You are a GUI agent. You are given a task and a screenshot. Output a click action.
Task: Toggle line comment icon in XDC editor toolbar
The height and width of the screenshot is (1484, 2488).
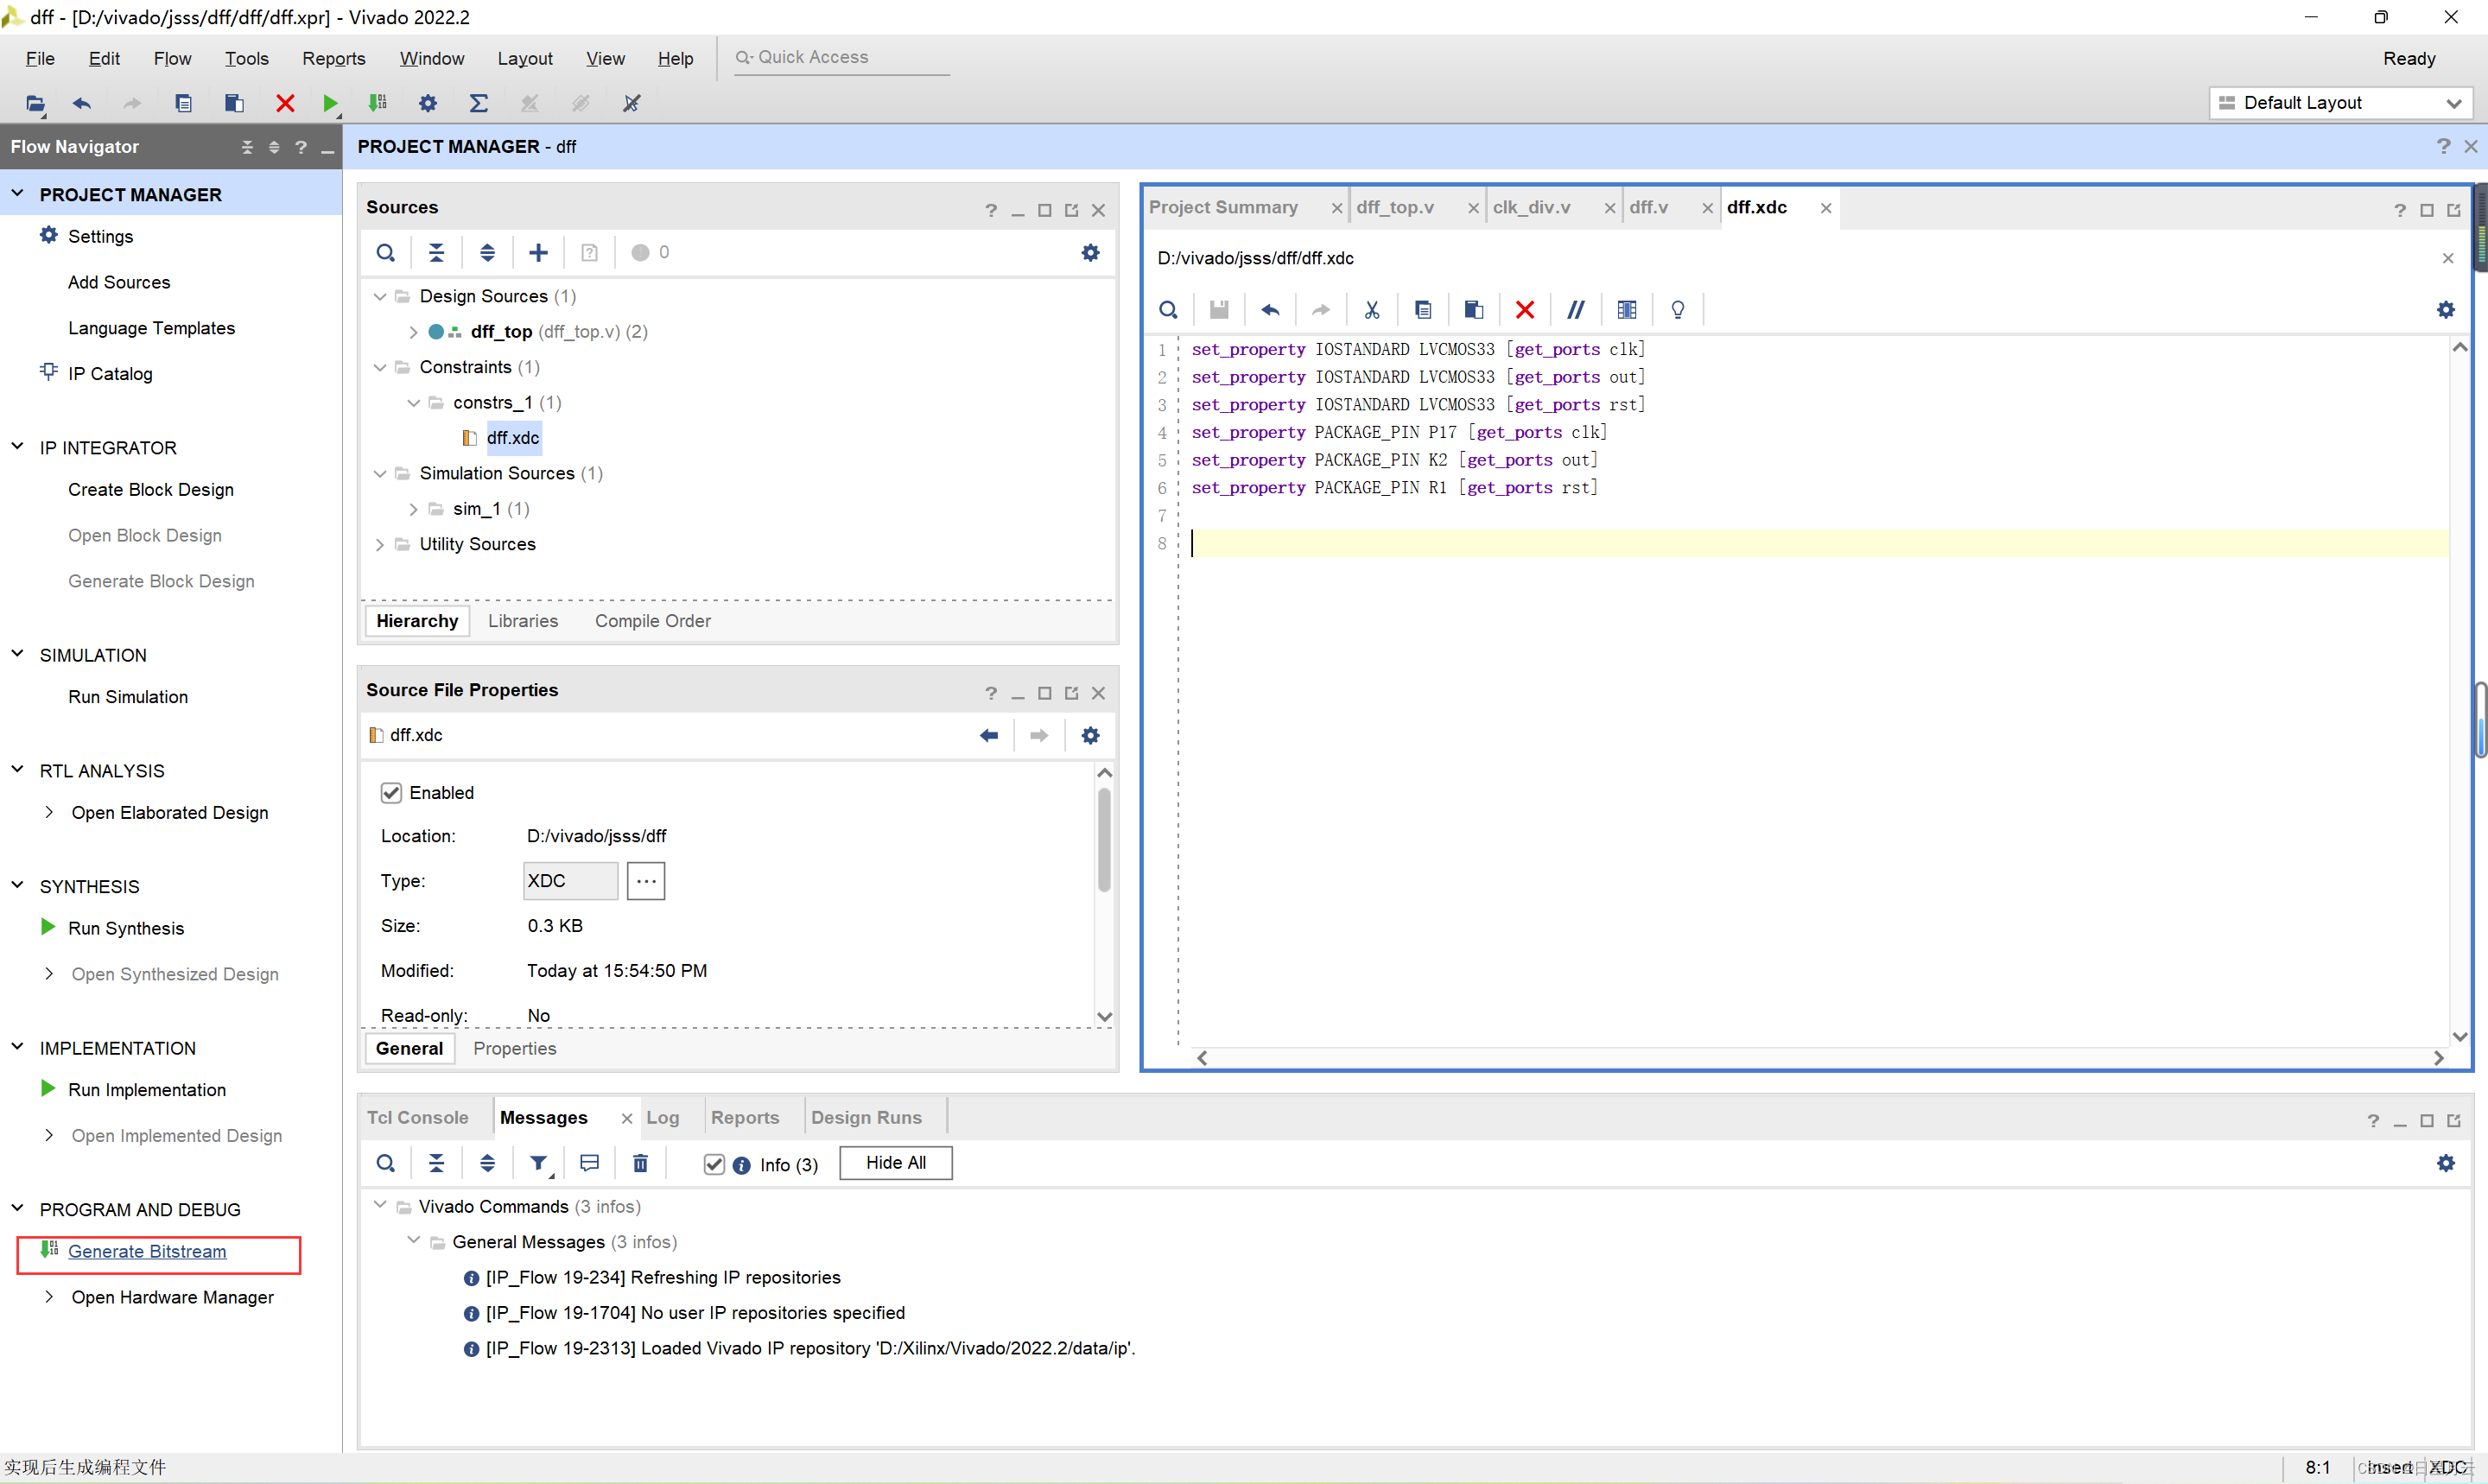pos(1575,310)
